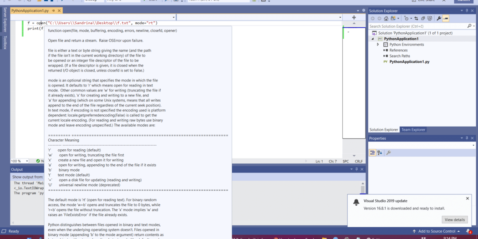Click the Ln: 1 line indicator
Image resolution: width=478 pixels, height=239 pixels.
pyautogui.click(x=319, y=161)
